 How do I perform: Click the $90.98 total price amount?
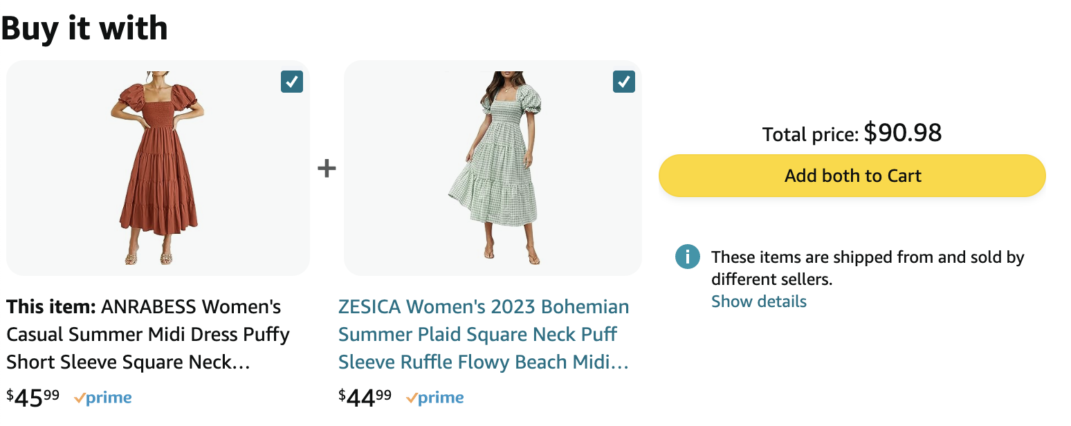point(902,133)
